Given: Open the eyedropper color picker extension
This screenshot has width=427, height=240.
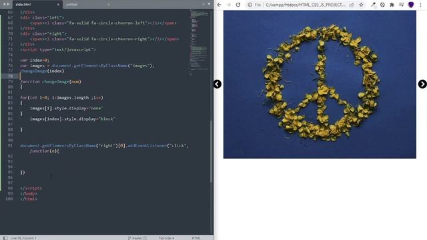Looking at the screenshot, I should click(374, 5).
